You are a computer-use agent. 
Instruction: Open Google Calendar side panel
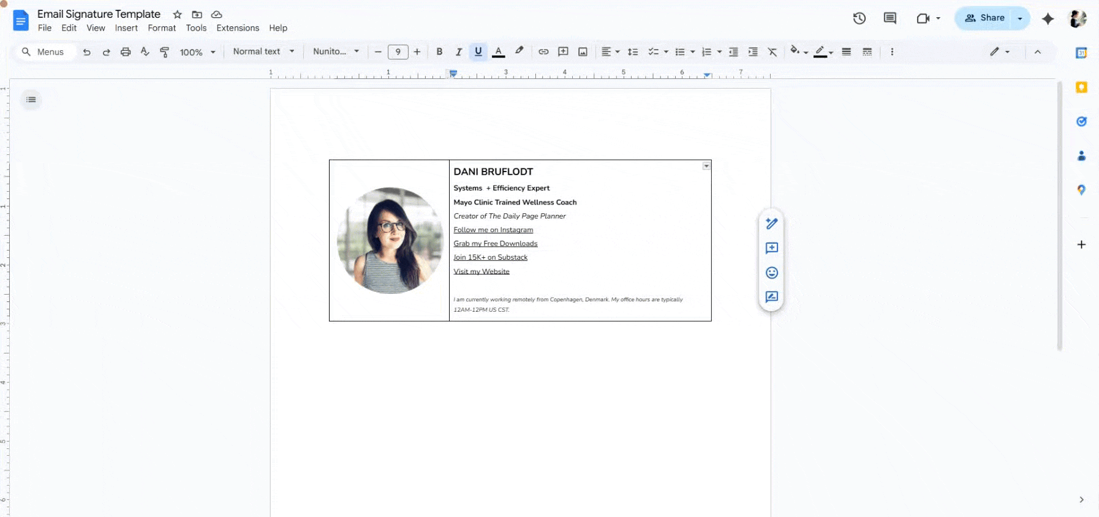(1081, 53)
